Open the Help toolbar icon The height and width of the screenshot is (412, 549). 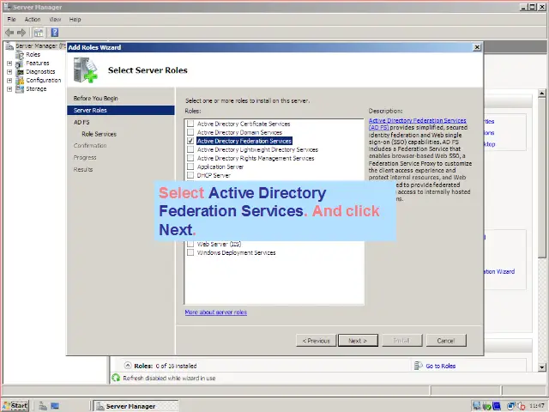pyautogui.click(x=55, y=33)
